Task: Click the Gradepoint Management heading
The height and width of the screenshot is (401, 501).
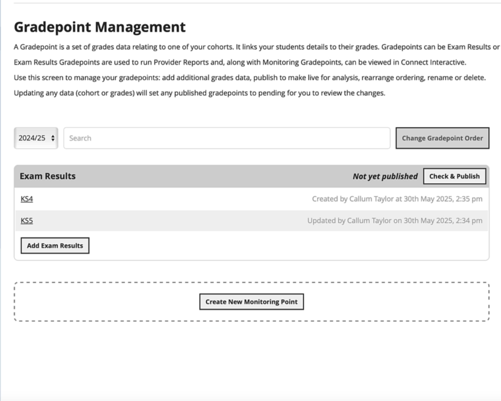Action: pos(100,27)
